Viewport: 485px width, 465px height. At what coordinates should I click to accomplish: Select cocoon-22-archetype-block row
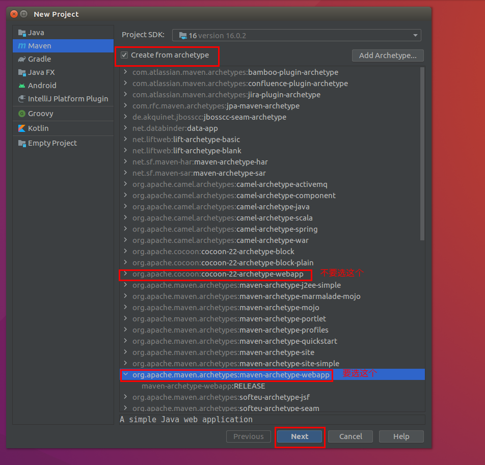point(272,252)
